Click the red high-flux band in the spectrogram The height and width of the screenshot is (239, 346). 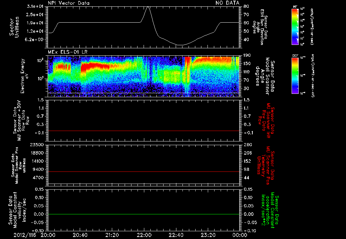95,66
